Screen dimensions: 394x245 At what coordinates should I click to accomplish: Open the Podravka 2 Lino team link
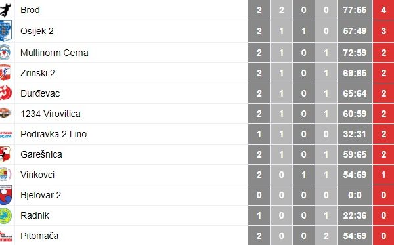tap(54, 134)
